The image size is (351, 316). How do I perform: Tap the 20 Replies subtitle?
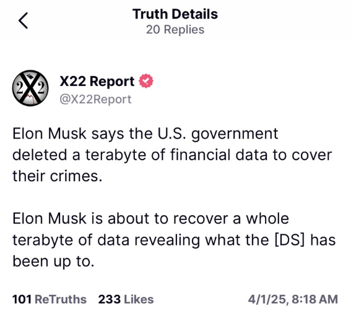pyautogui.click(x=175, y=30)
